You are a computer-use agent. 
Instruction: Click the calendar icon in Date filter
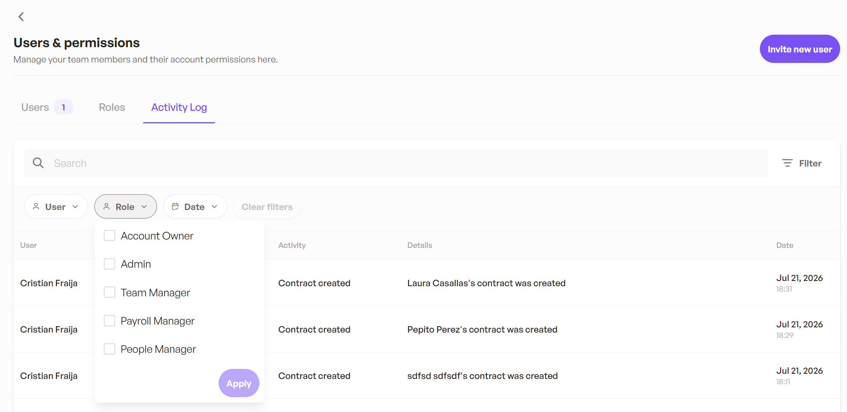click(175, 206)
